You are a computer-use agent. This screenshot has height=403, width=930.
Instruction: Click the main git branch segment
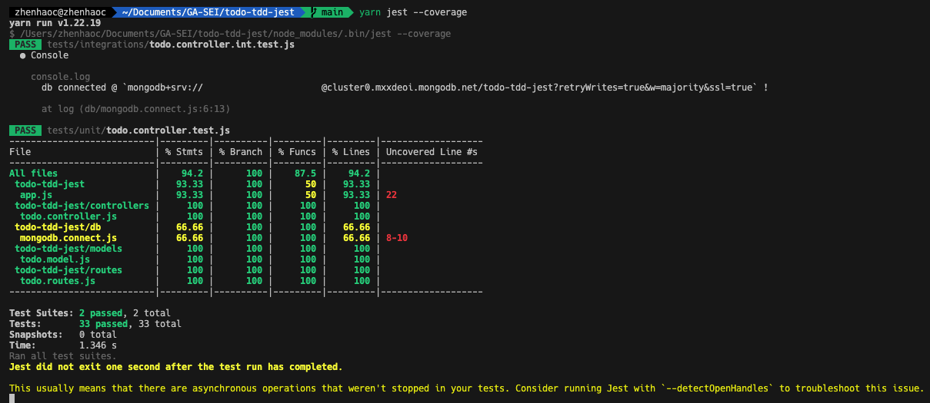(330, 12)
